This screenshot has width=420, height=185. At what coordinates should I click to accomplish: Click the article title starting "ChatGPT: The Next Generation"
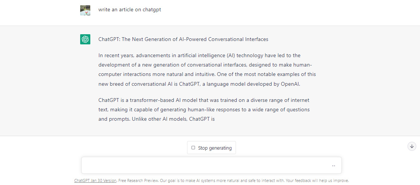tap(183, 39)
